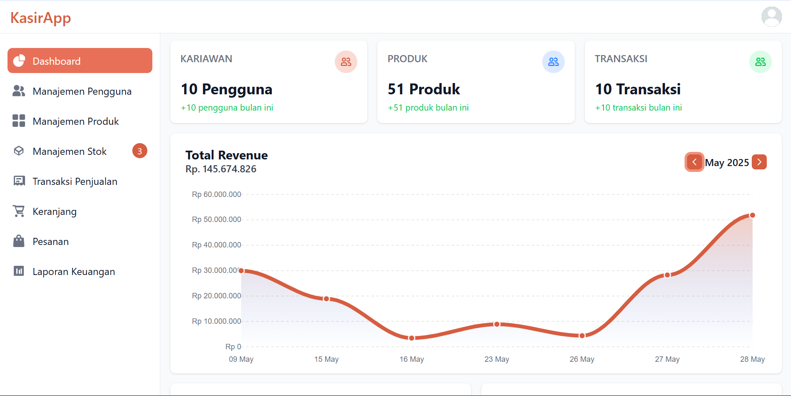Screen dimensions: 791x396
Task: Click the Laporan Keuangan chart icon
Action: click(x=19, y=271)
